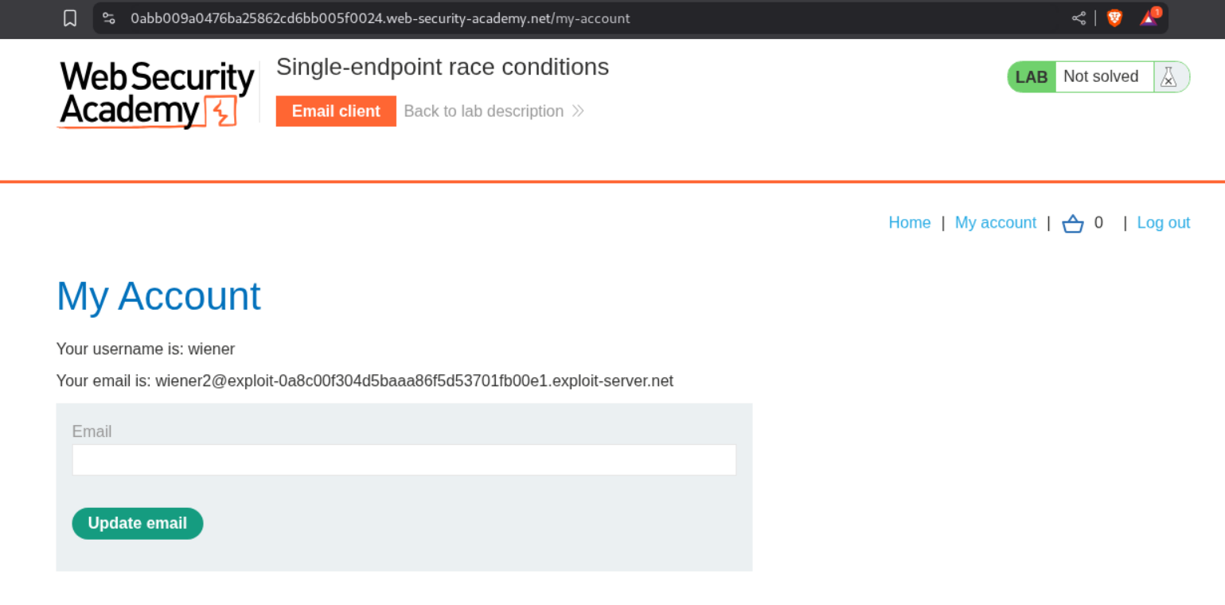Click the 'Single-endpoint race conditions' lab title
1225x605 pixels.
pos(442,67)
